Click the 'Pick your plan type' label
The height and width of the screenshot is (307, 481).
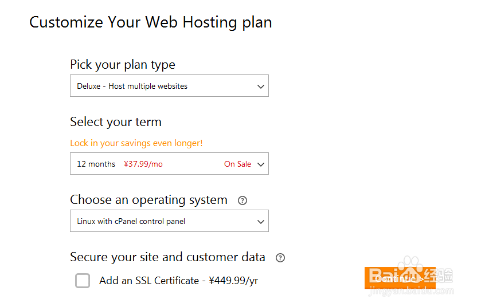click(x=123, y=65)
